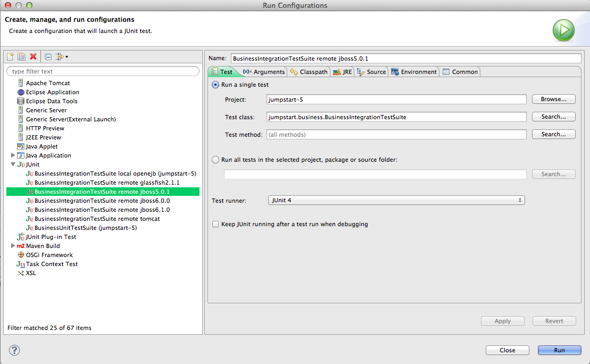Click the Generic Server(External Launch) icon
Viewport: 590px width, 364px height.
pos(21,119)
